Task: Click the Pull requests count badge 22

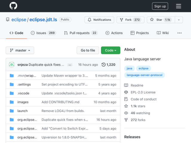Action: point(94,33)
